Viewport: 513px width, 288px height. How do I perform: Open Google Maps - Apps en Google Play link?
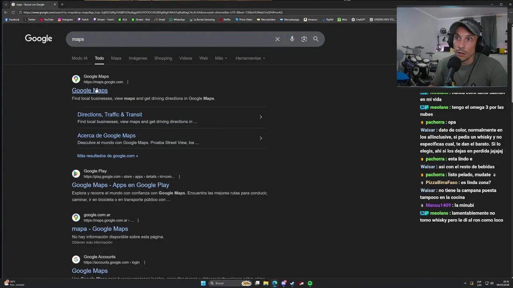click(x=121, y=185)
